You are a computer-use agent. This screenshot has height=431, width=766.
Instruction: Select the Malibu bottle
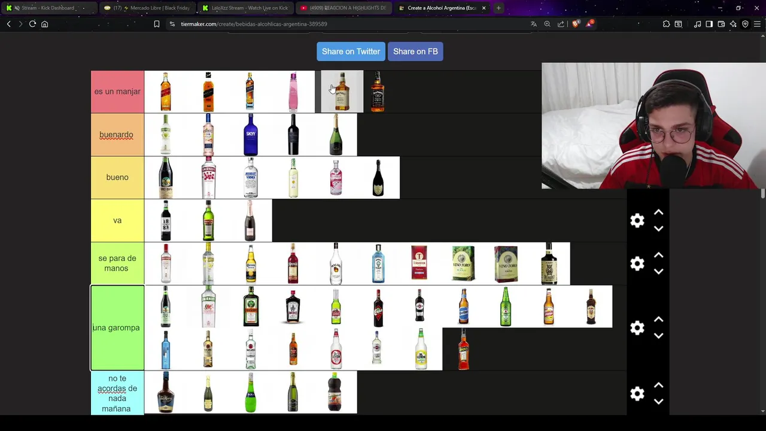pyautogui.click(x=336, y=263)
